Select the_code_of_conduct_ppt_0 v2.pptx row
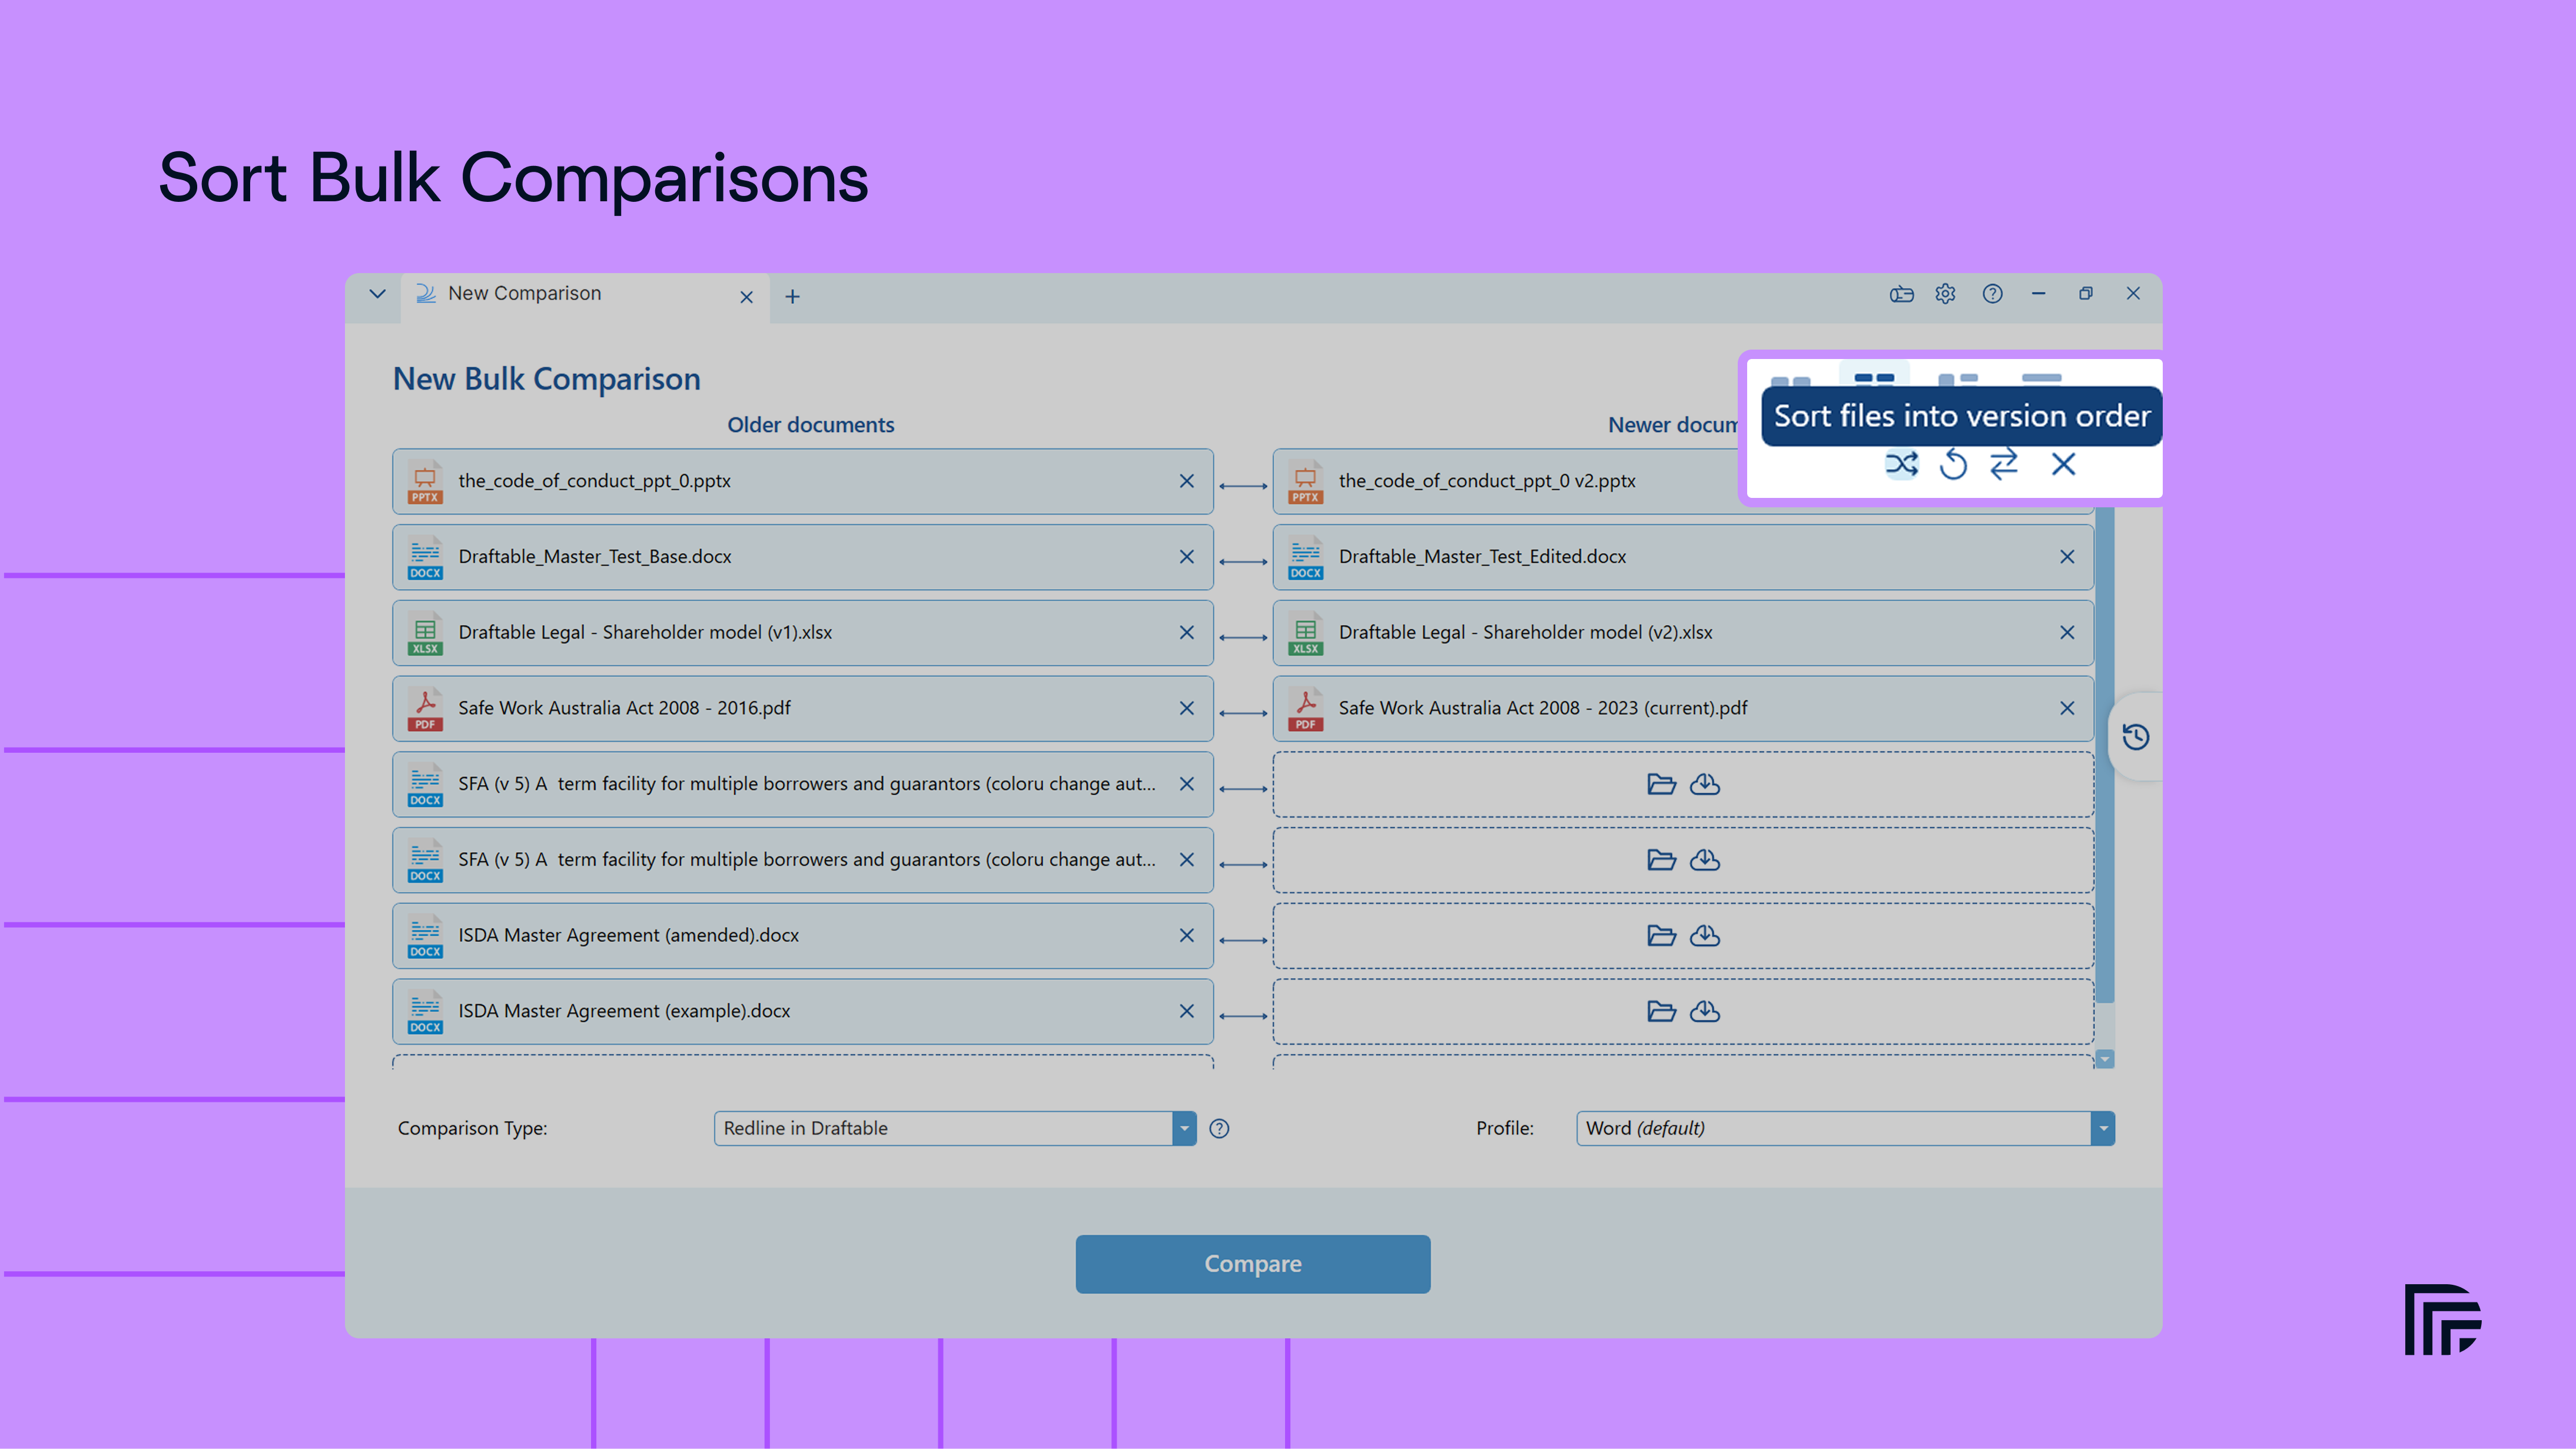 [1683, 481]
